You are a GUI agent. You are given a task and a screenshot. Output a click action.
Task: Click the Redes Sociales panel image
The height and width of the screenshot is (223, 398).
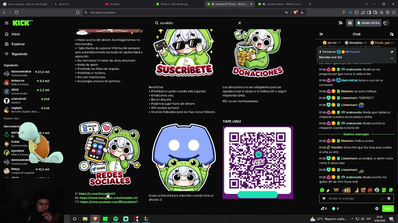coord(109,154)
